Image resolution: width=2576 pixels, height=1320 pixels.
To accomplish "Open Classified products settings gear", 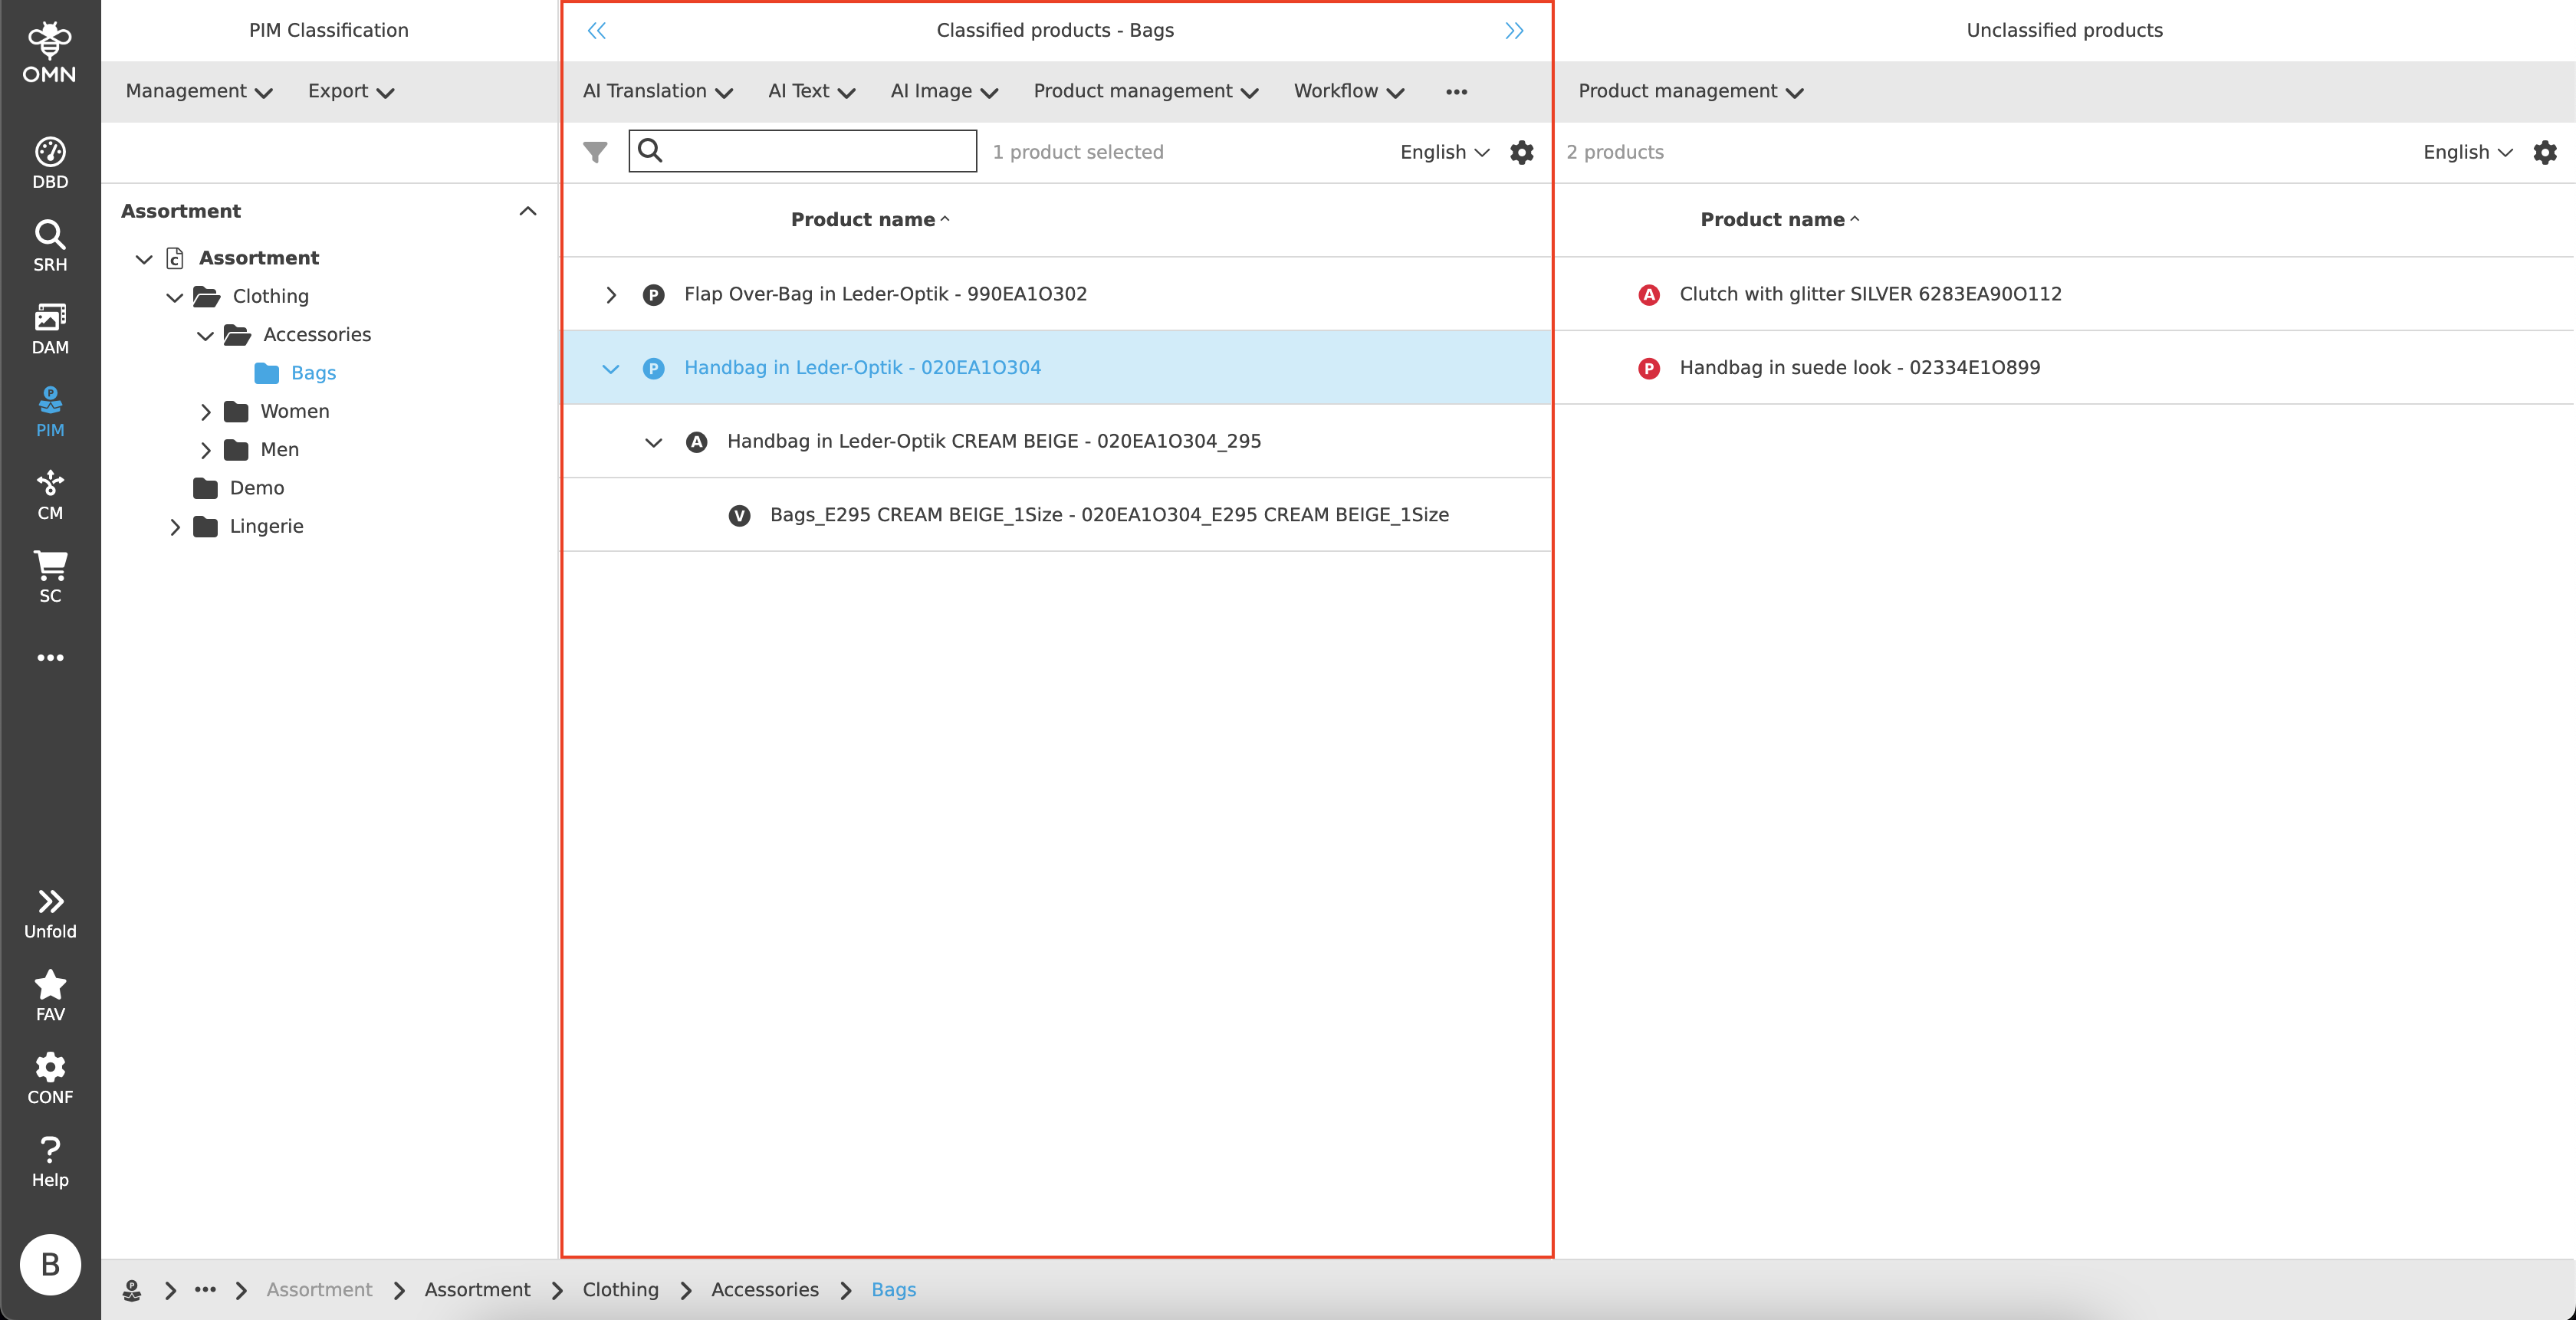I will (1521, 152).
